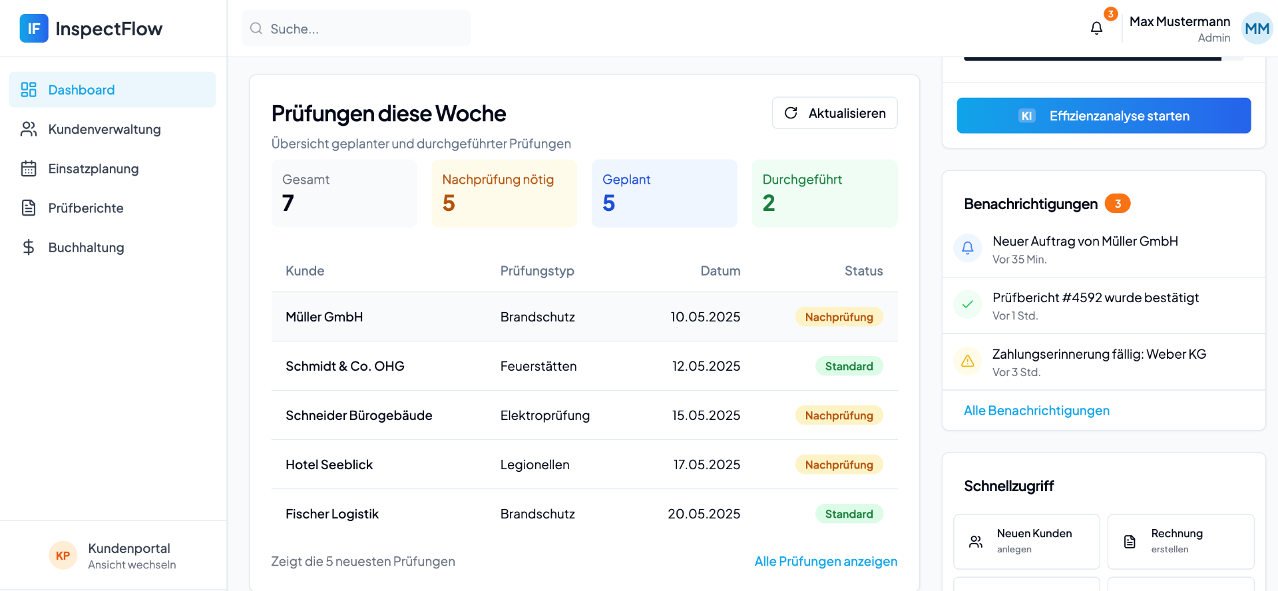The width and height of the screenshot is (1278, 591).
Task: Click Neuen Kunden anlegen shortcut
Action: tap(1026, 542)
